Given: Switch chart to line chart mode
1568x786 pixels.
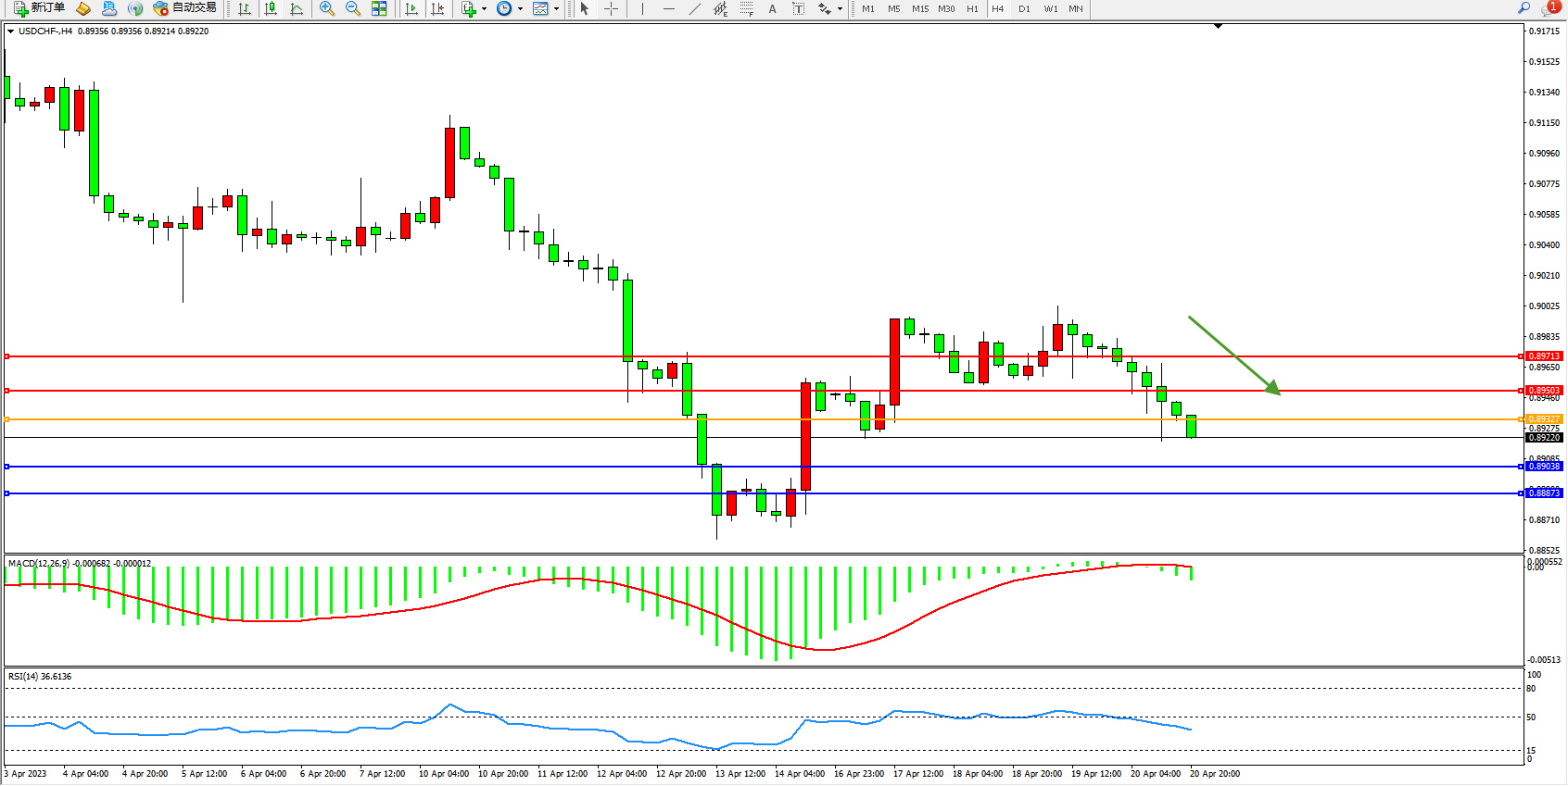Looking at the screenshot, I should click(x=297, y=8).
